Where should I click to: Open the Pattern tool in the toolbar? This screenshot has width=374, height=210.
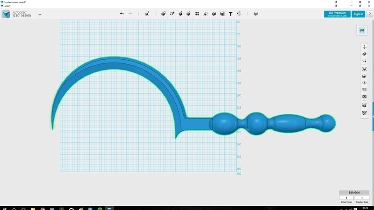[x=197, y=14]
